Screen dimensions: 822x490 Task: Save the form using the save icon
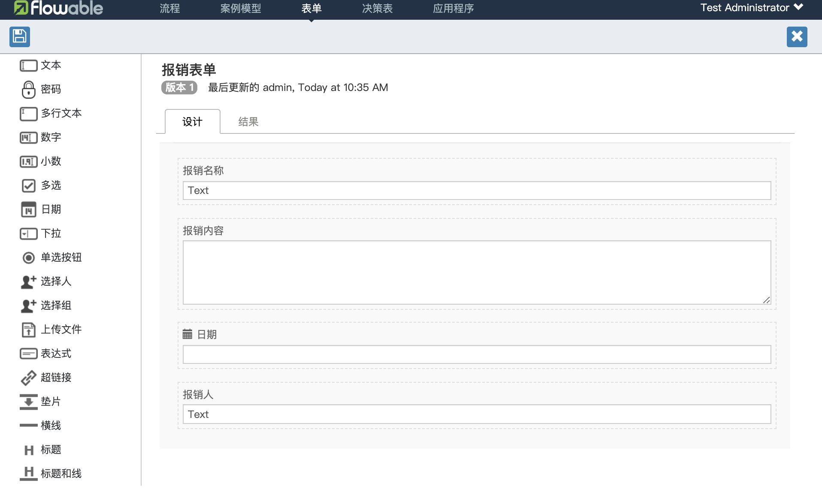click(x=19, y=36)
